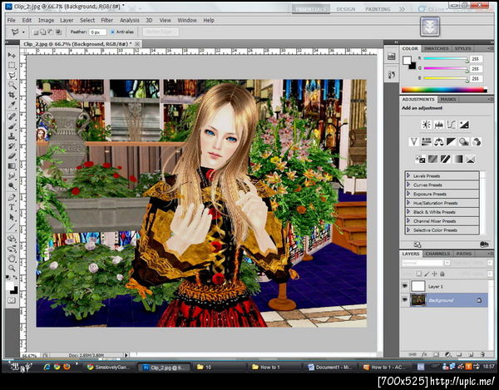The width and height of the screenshot is (499, 390).
Task: Switch to the Channels tab
Action: tap(437, 254)
